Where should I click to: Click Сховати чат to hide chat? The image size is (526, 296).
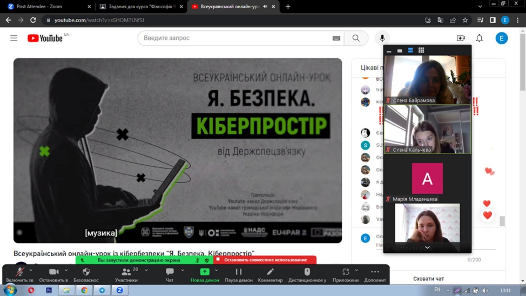428,279
